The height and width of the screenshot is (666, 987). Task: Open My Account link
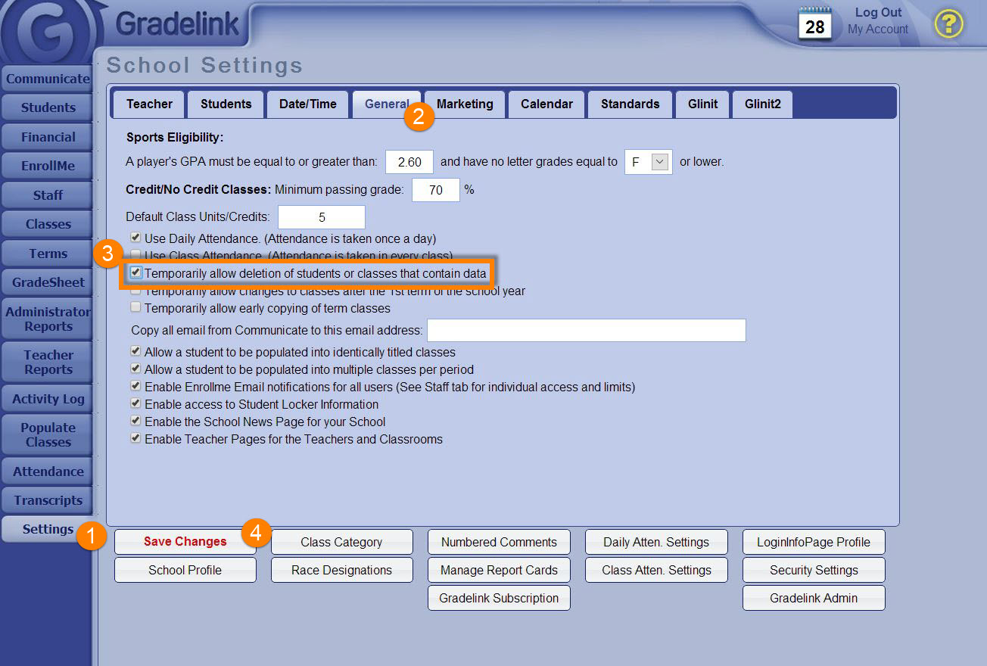pos(878,30)
